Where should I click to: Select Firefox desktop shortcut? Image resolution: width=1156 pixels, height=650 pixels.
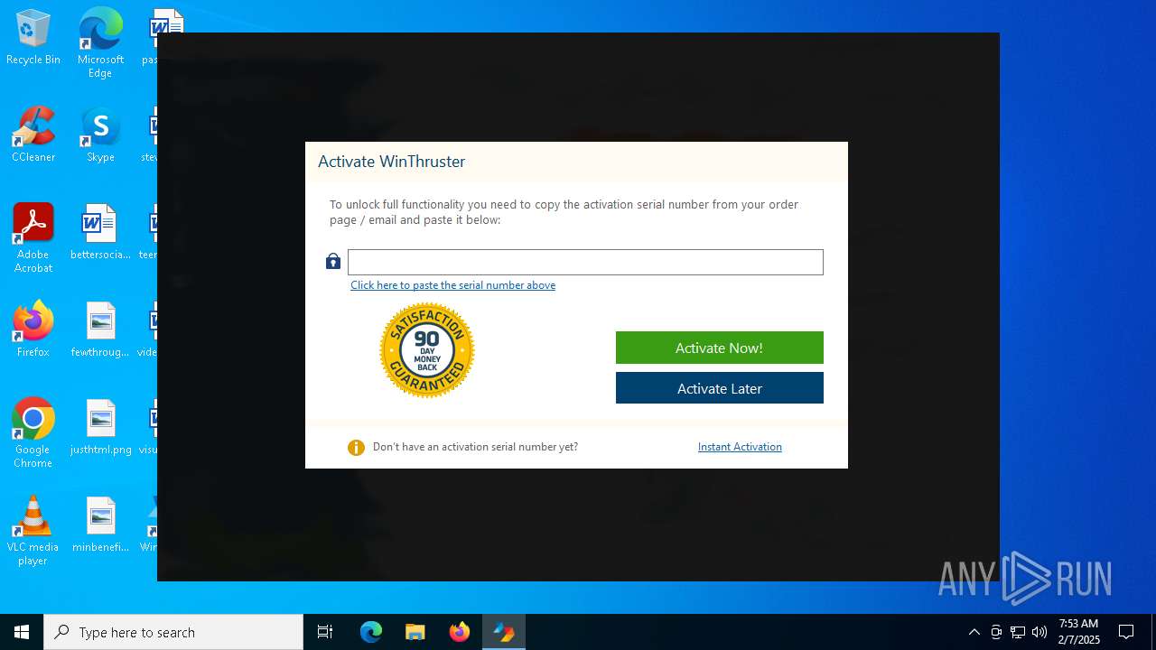pos(33,330)
